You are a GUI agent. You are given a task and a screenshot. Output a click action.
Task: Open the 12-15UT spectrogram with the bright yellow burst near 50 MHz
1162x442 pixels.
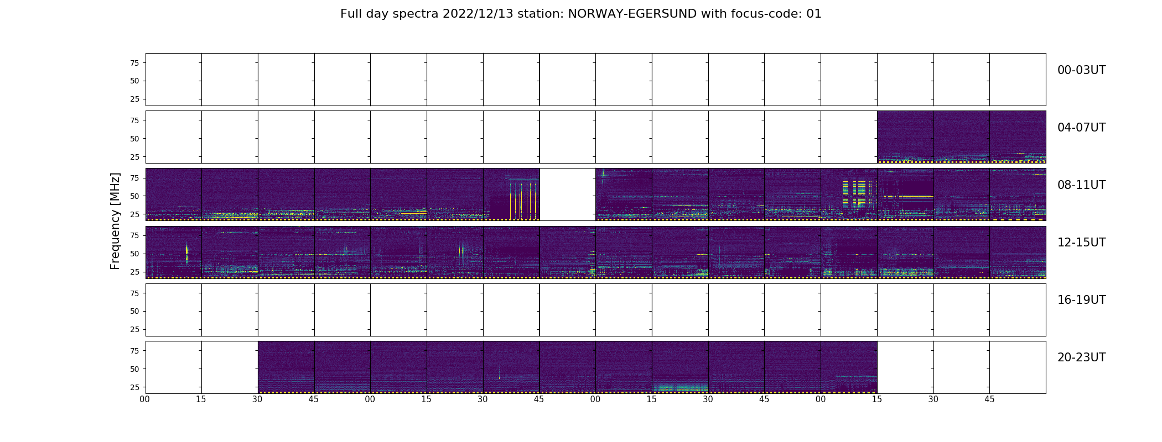point(174,252)
